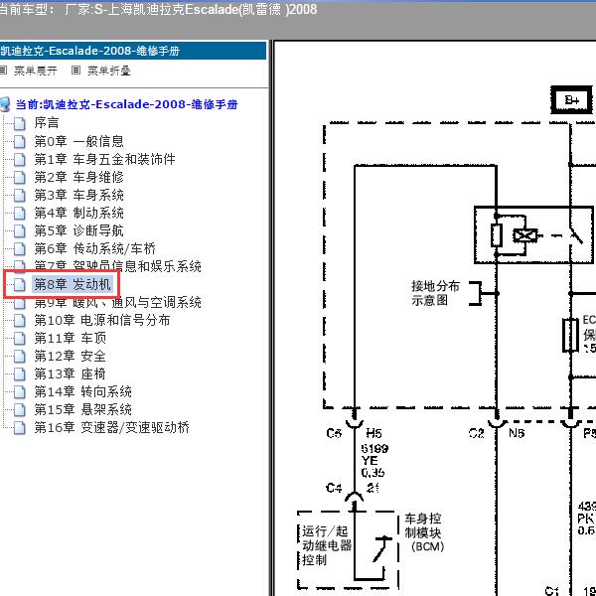Click page icon next to 序言
The height and width of the screenshot is (596, 596).
click(x=20, y=123)
